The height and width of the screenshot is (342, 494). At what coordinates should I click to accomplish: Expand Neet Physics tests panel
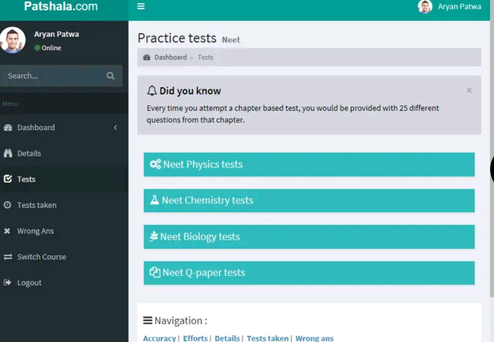(x=309, y=164)
